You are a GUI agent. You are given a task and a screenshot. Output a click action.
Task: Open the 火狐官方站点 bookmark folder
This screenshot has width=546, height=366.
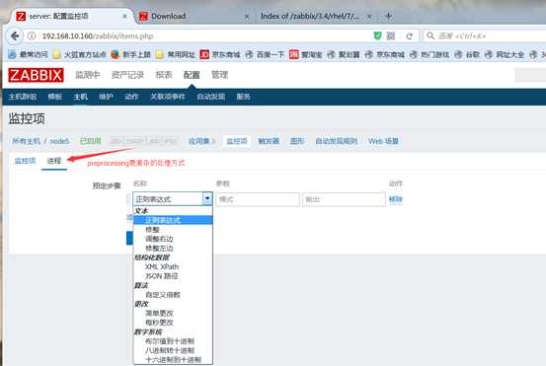coord(79,54)
